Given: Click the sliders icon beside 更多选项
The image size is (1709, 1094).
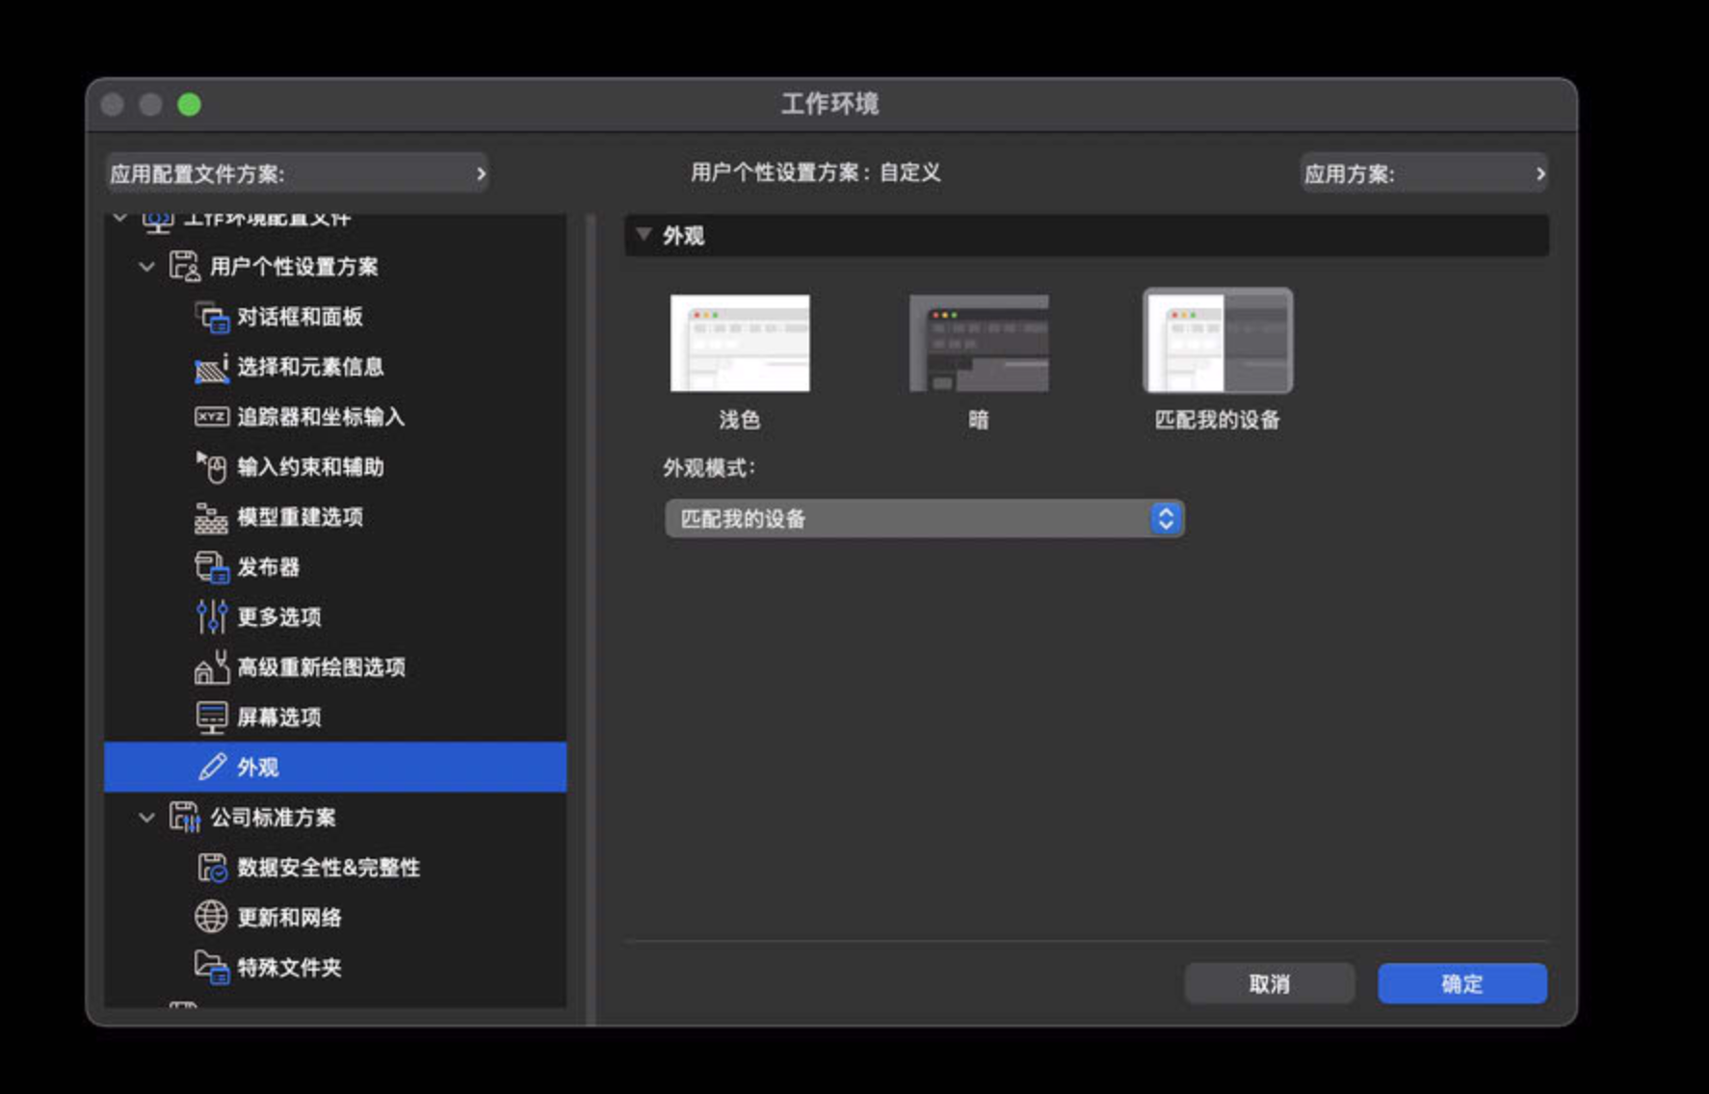Looking at the screenshot, I should [212, 617].
